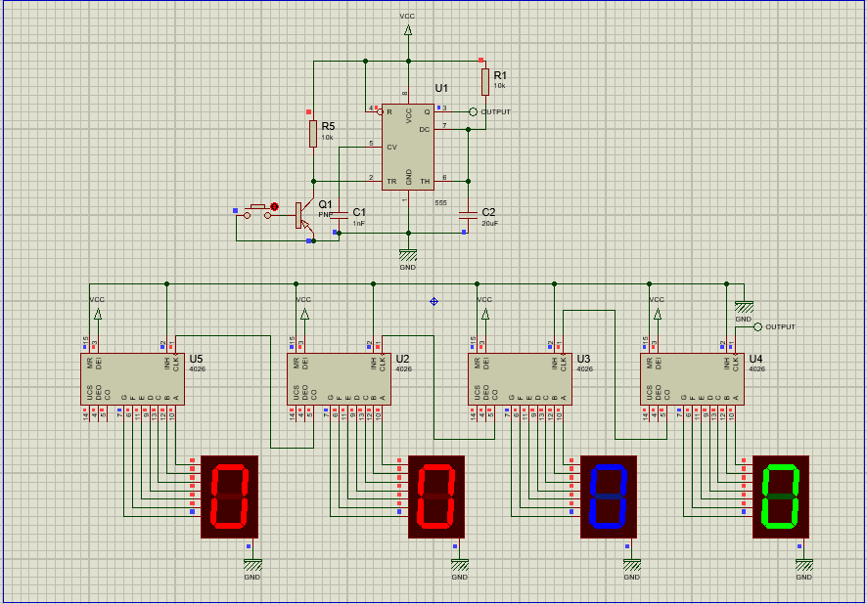Viewport: 867px width, 604px height.
Task: Toggle the red latch dot on the push button
Action: [x=275, y=207]
